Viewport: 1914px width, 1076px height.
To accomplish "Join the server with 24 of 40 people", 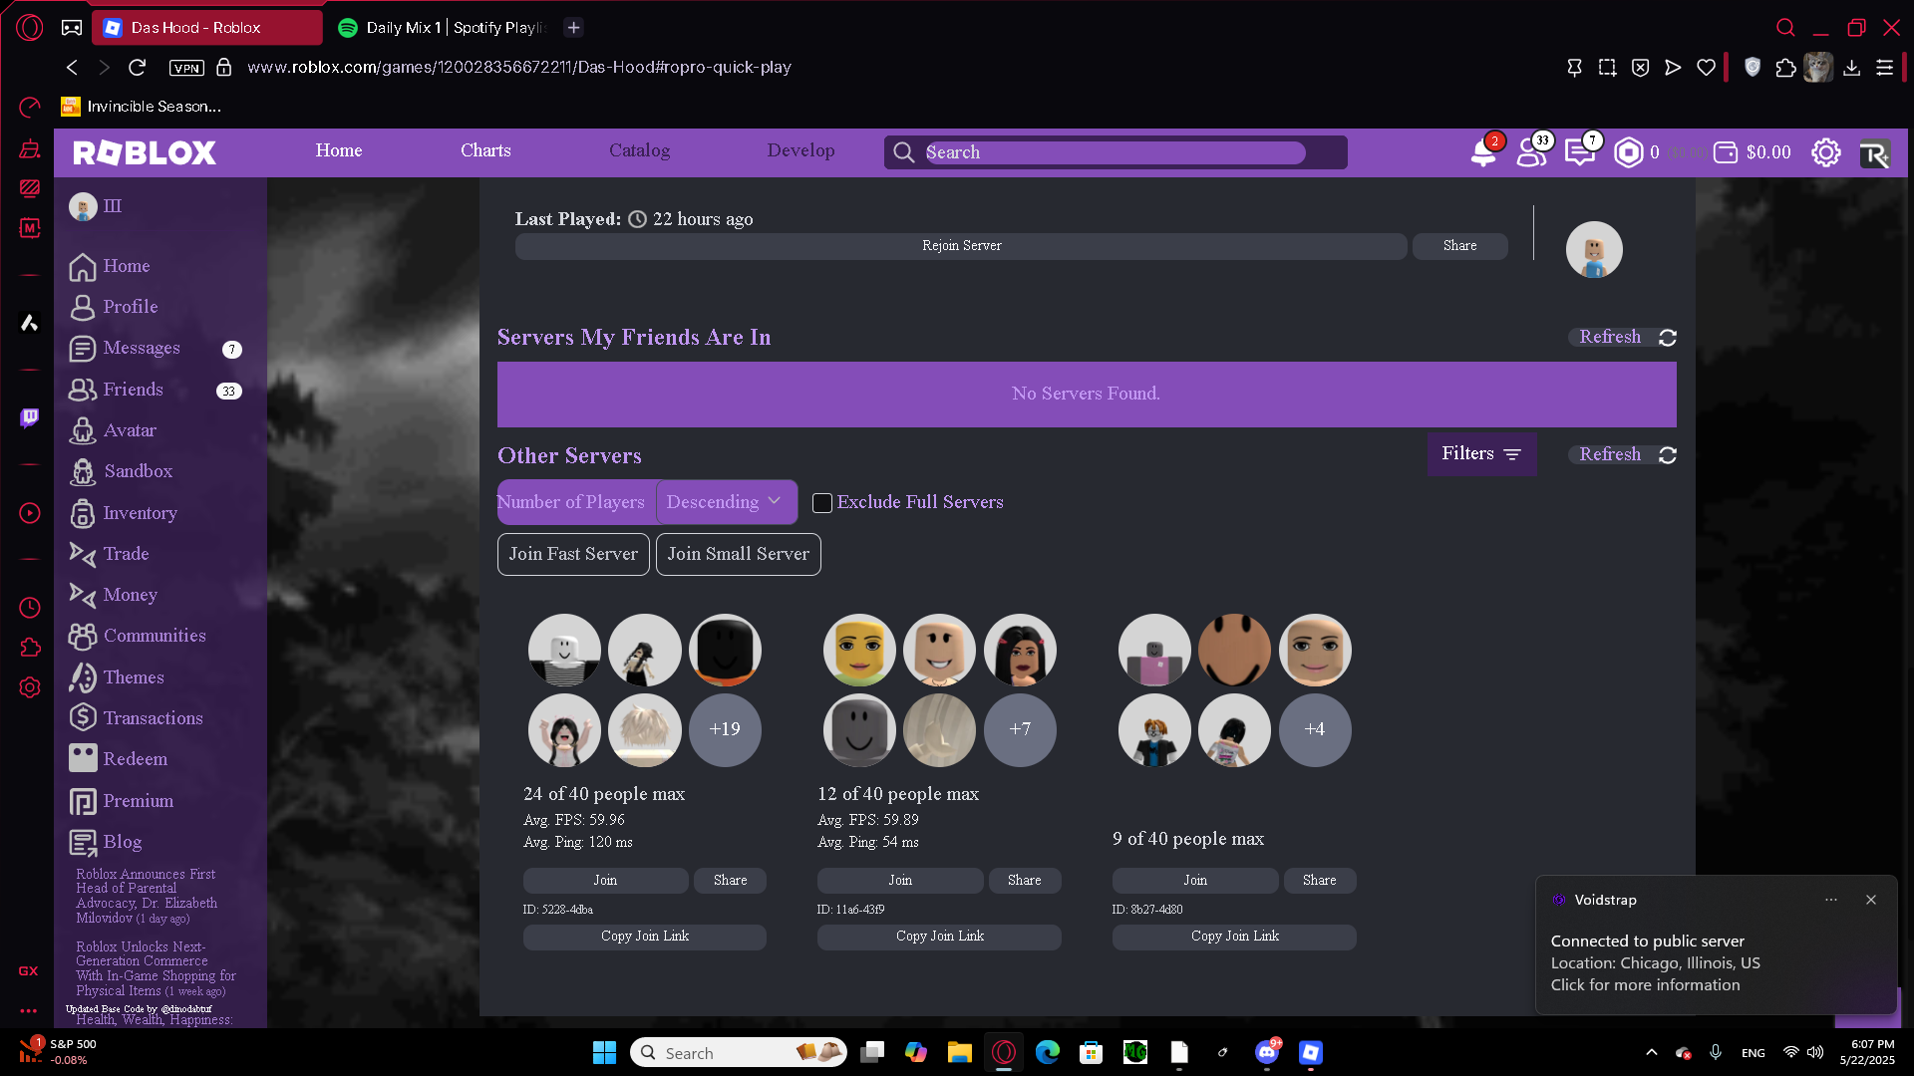I will 605,881.
